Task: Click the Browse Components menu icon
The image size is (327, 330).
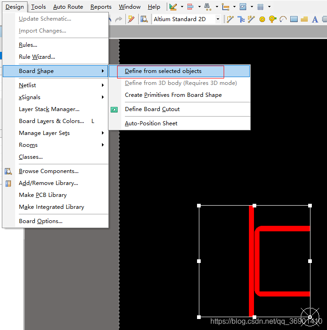Action: click(8, 171)
